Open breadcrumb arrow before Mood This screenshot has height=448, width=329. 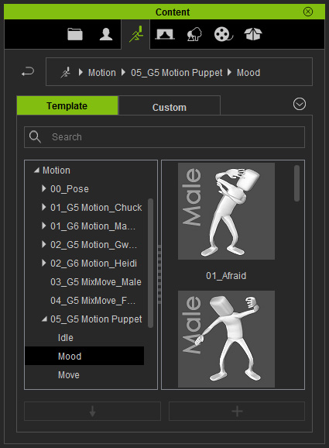coord(229,72)
